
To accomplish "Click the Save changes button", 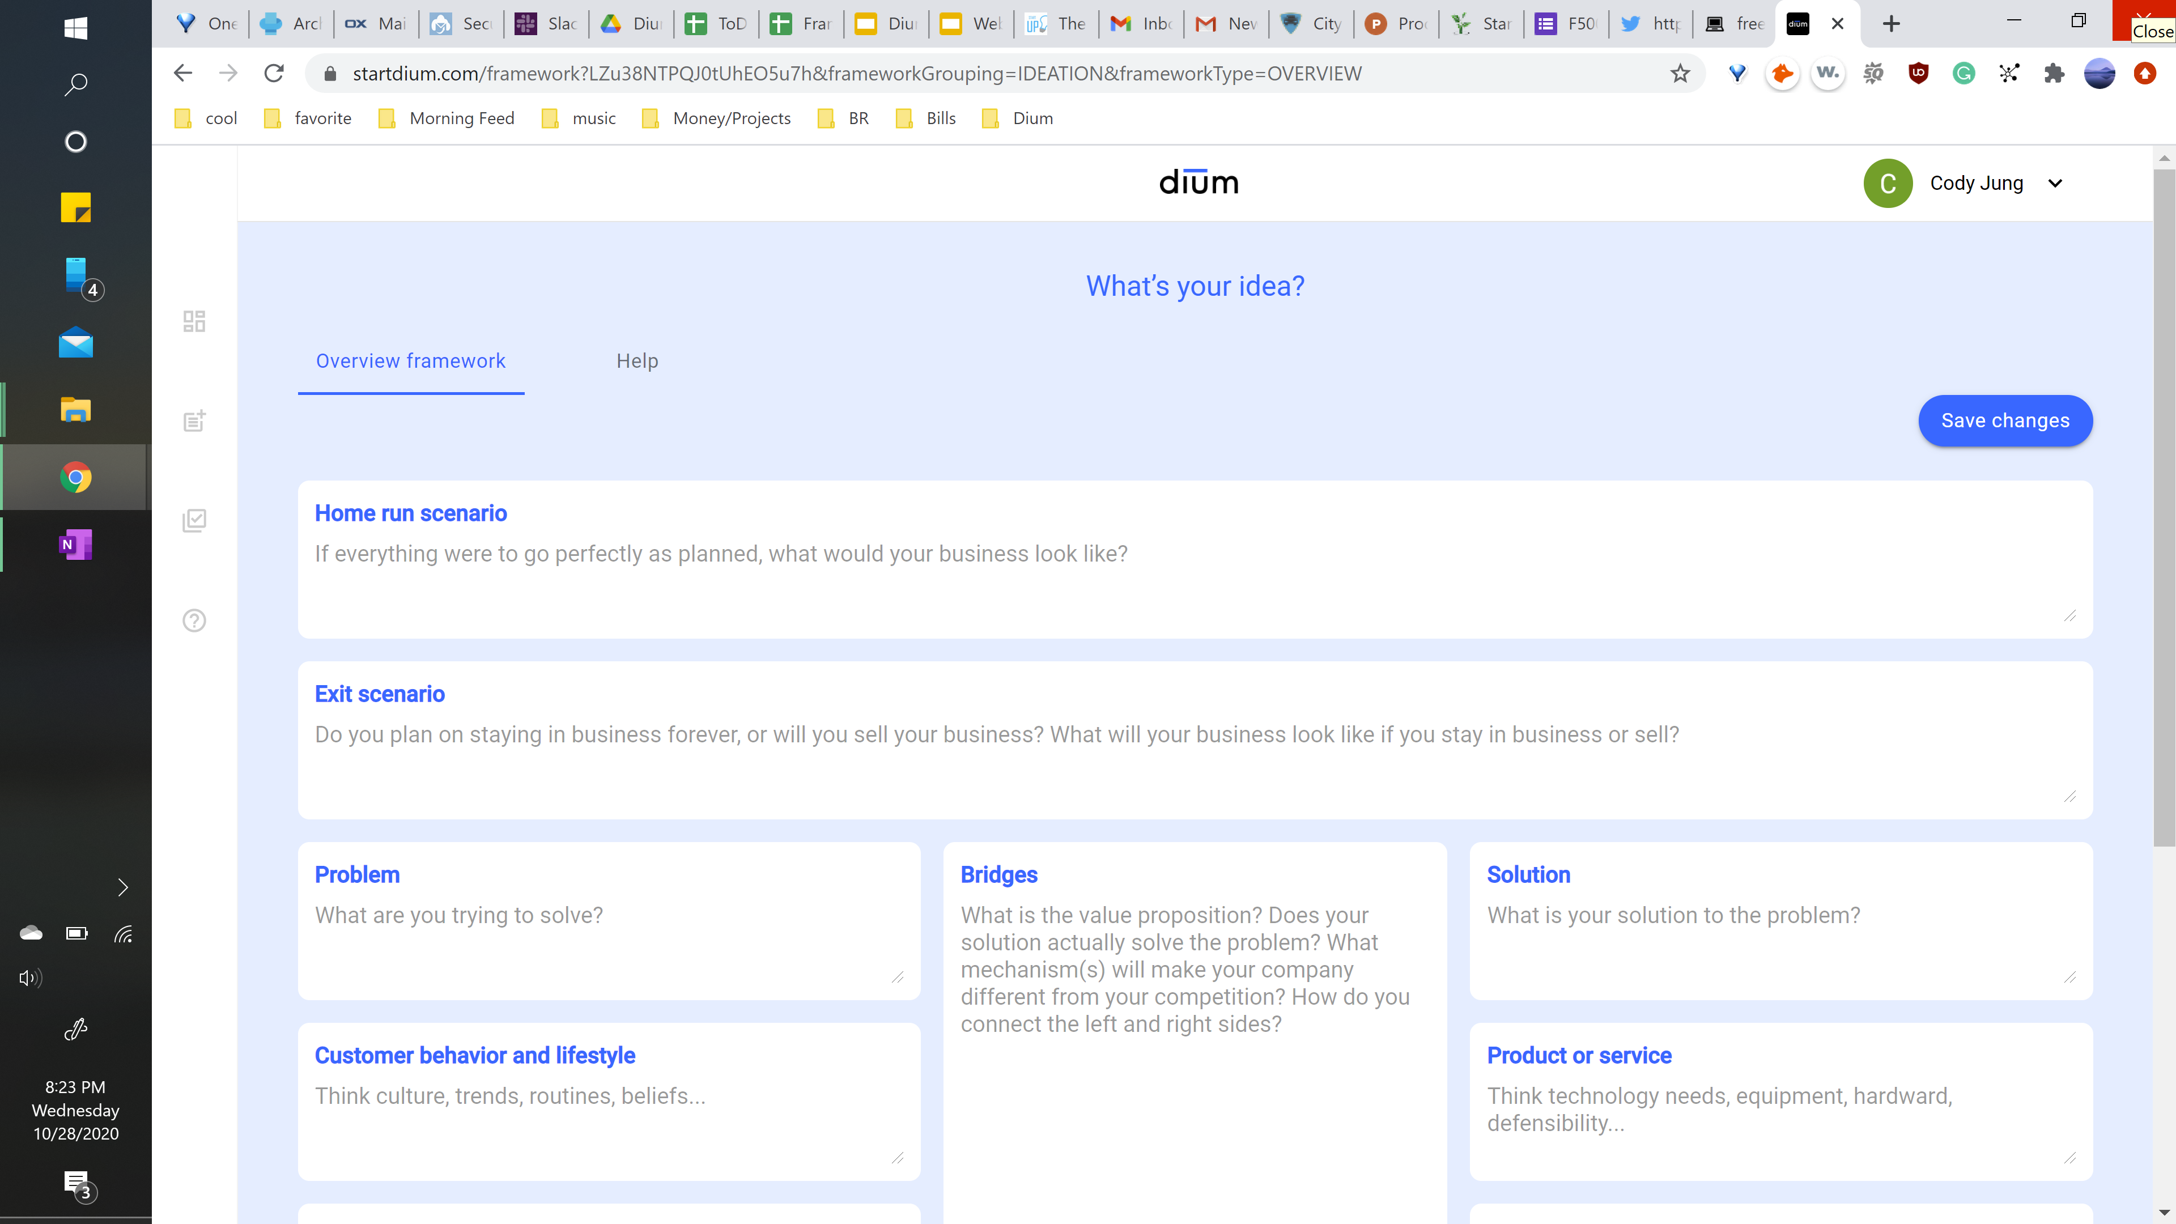I will [2004, 420].
